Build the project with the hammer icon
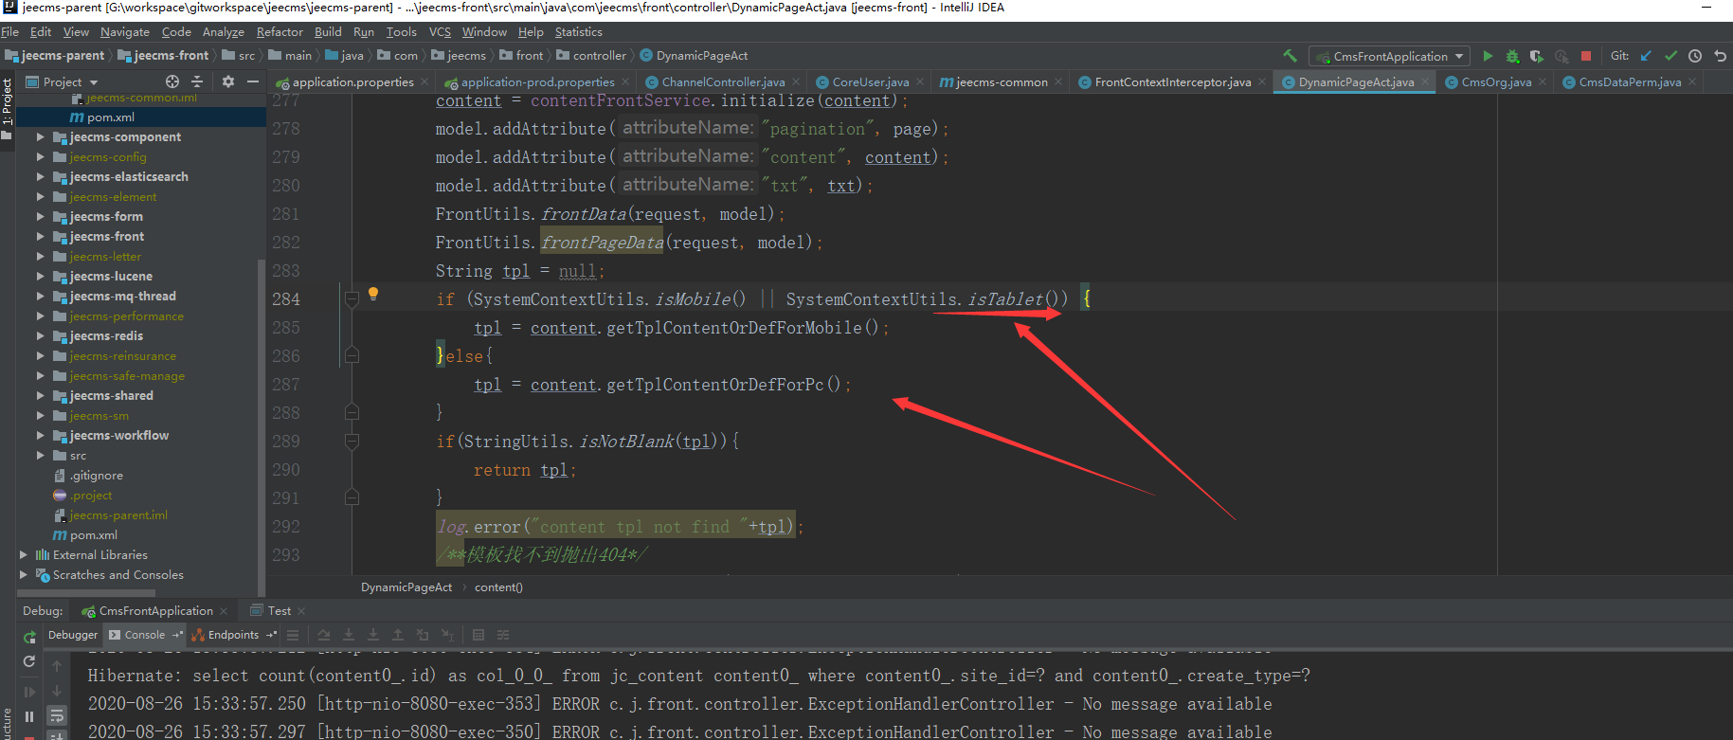This screenshot has height=740, width=1733. point(1290,56)
